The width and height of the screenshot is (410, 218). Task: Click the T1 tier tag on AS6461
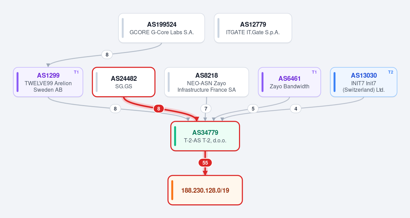tap(314, 72)
